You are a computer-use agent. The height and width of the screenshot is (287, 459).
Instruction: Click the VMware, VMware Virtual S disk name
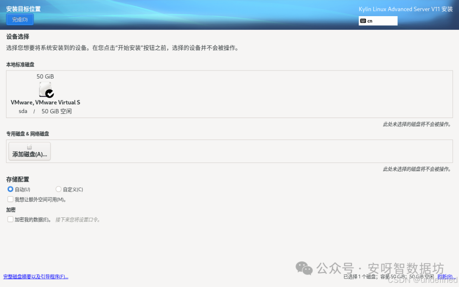point(45,102)
